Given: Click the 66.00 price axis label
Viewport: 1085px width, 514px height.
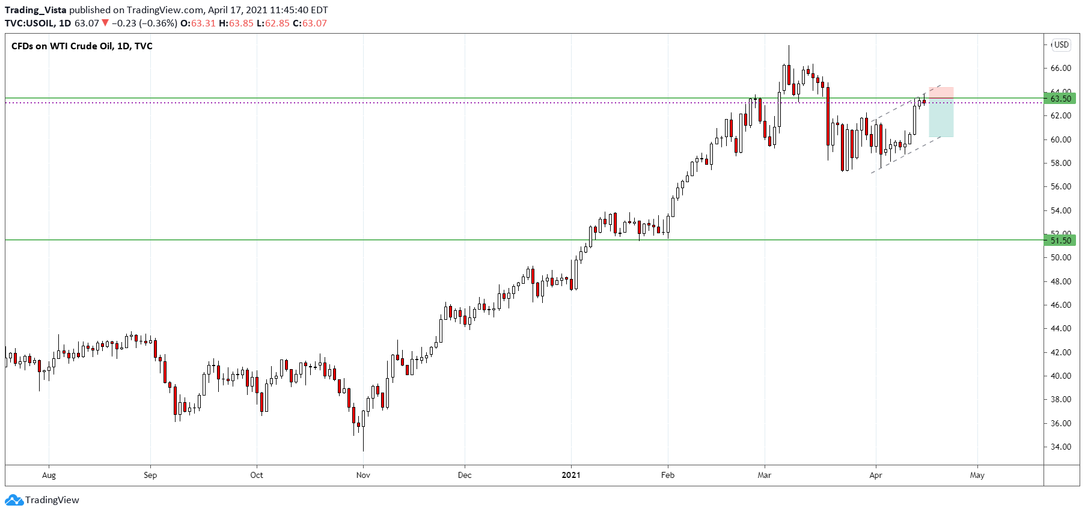Looking at the screenshot, I should tap(1061, 68).
